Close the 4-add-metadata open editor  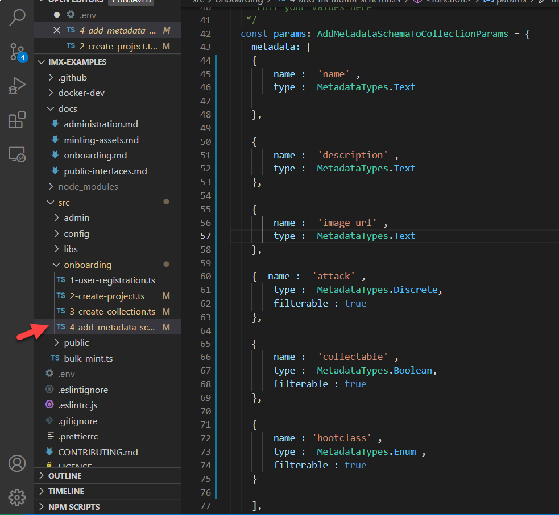[57, 30]
